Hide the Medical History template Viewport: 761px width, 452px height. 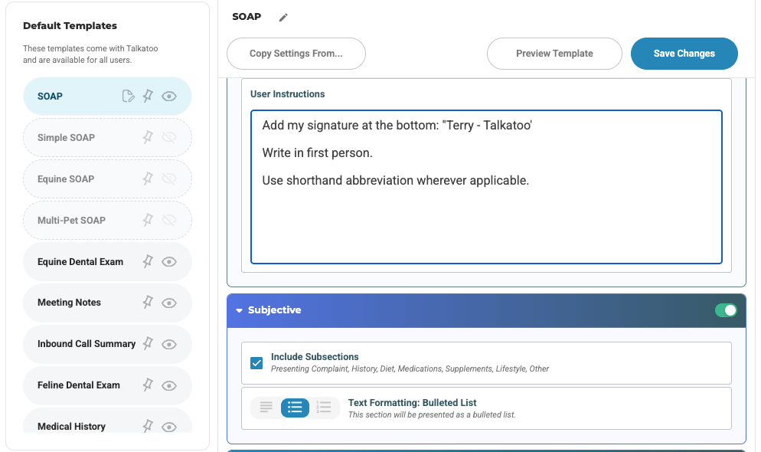[x=169, y=427]
